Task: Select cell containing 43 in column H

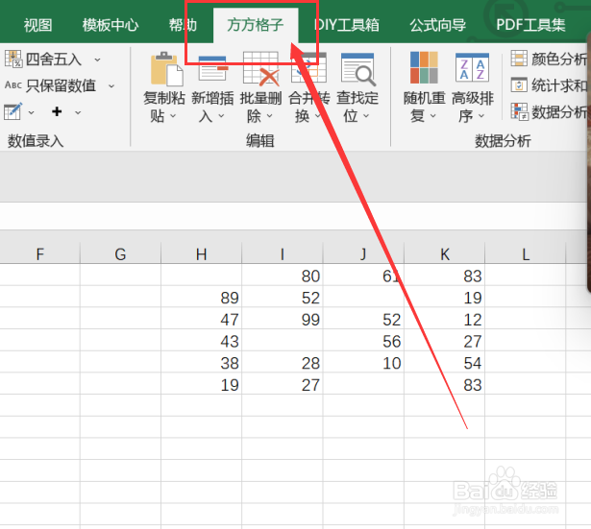Action: pos(201,341)
